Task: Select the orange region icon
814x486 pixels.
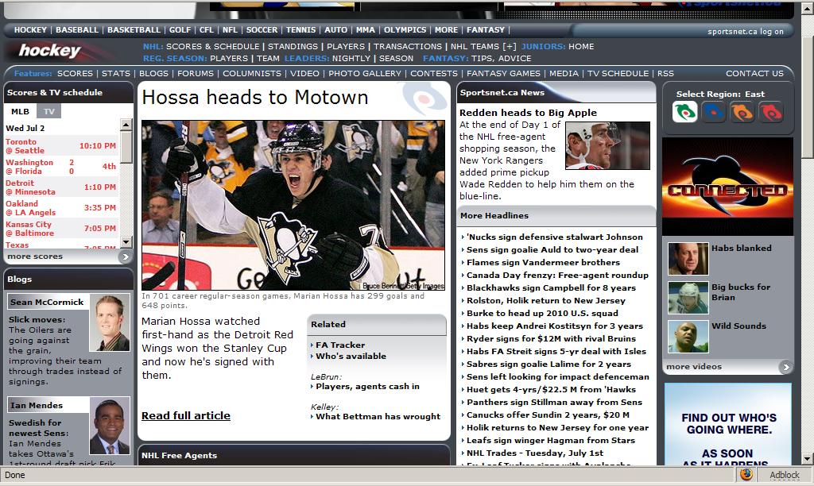Action: tap(742, 111)
